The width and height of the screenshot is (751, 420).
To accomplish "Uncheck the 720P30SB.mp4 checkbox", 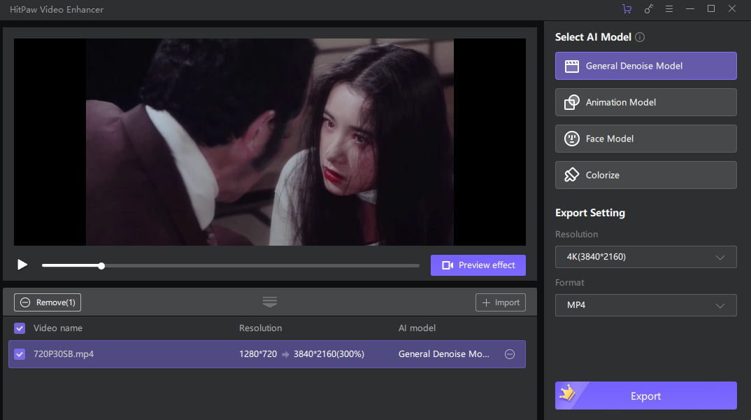I will tap(20, 354).
